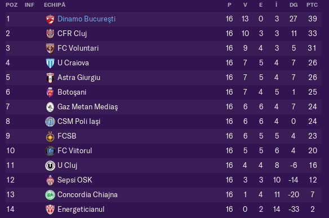Open the Dinamo București team link

pos(86,19)
